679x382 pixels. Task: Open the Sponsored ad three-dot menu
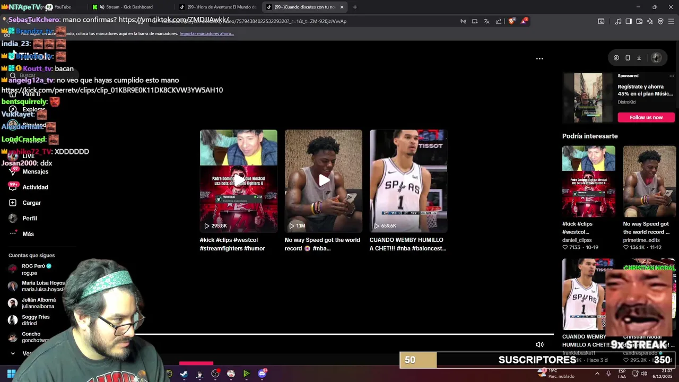pyautogui.click(x=672, y=76)
